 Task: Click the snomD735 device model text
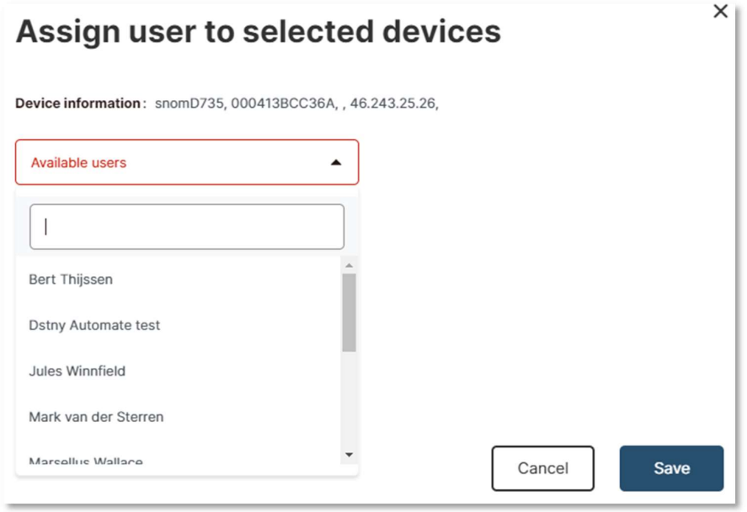[189, 104]
